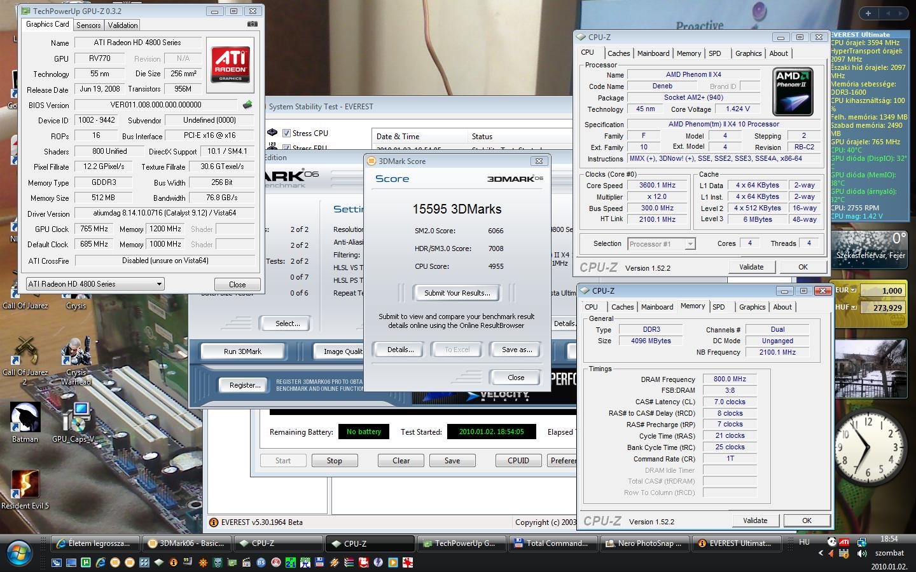Click the slideshow photo gadget thumbnail

(871, 369)
